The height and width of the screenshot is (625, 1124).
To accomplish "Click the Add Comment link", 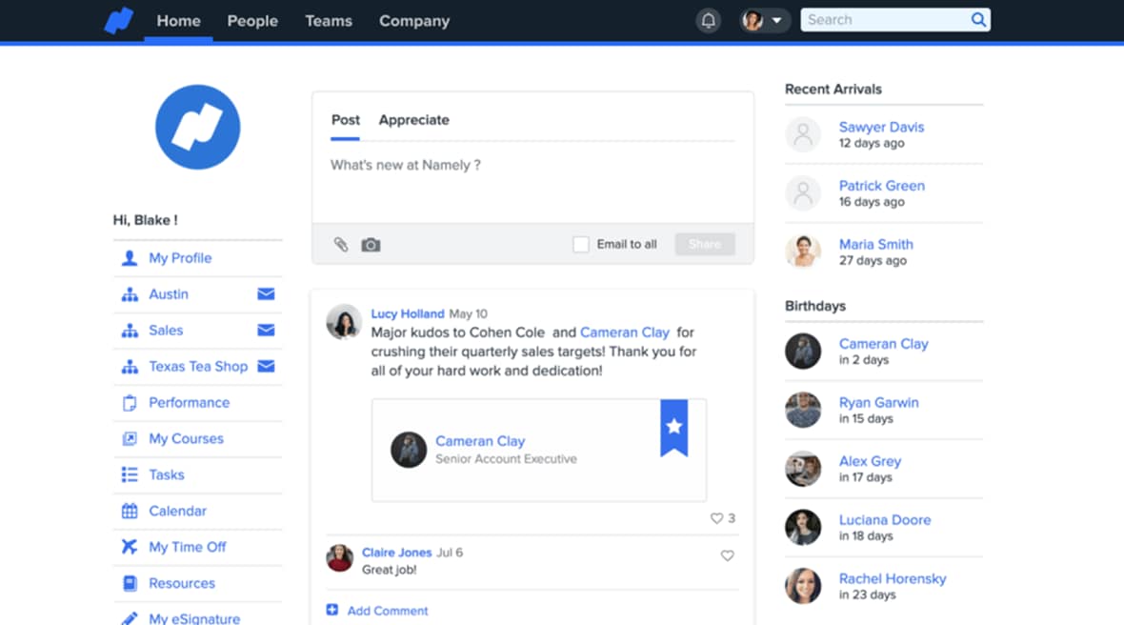I will pyautogui.click(x=387, y=611).
